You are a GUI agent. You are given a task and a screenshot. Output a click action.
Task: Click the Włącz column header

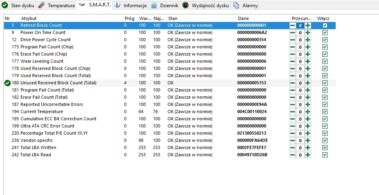(325, 18)
